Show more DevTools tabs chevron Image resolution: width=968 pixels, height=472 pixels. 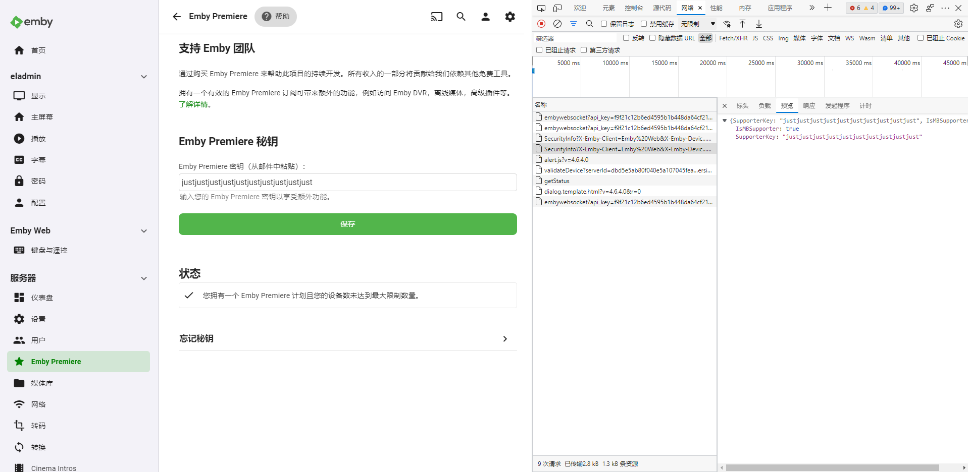pos(811,8)
